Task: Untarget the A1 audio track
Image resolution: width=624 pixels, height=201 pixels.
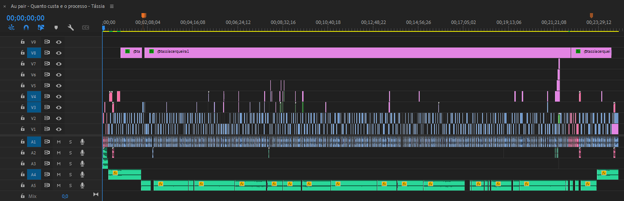Action: (34, 142)
